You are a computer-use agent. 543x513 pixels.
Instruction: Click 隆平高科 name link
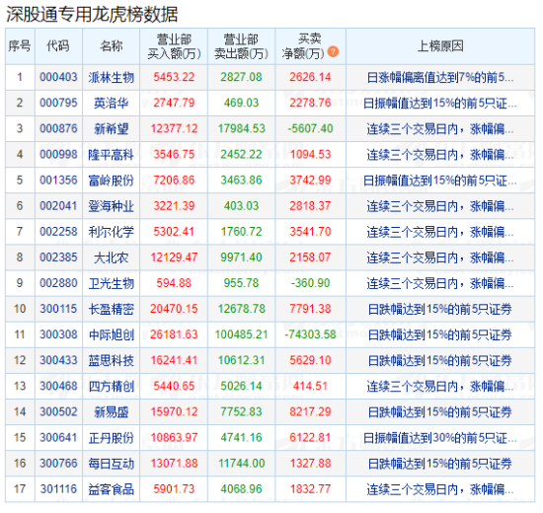[112, 154]
